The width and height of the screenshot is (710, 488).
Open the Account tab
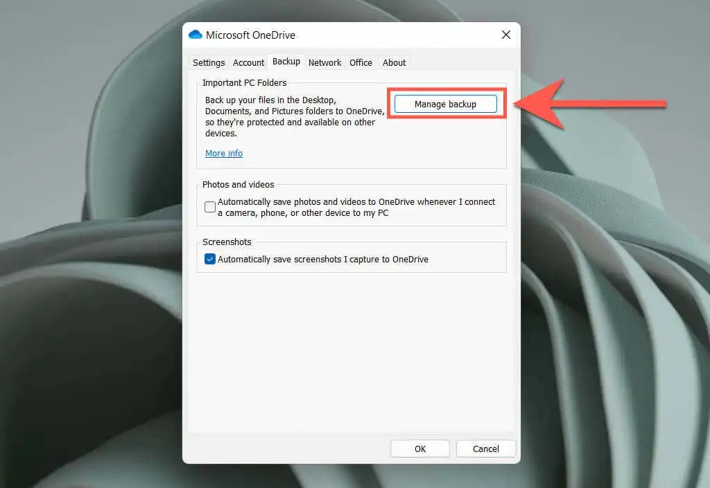point(249,62)
